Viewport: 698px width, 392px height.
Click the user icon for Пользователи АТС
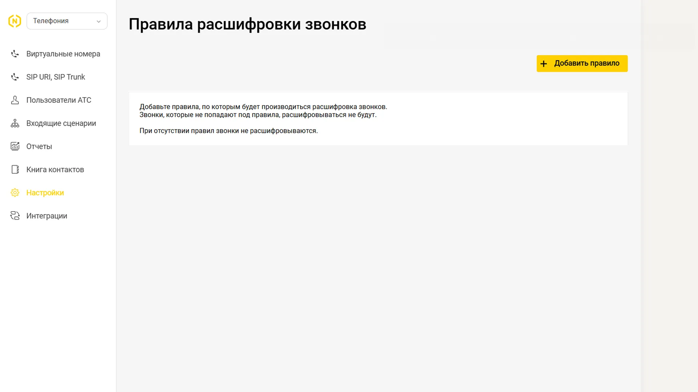pos(15,100)
